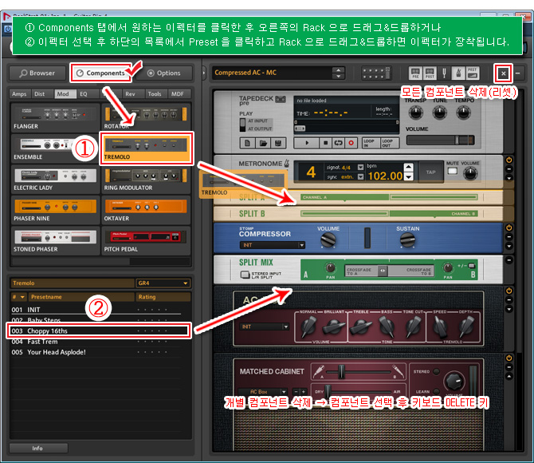The width and height of the screenshot is (534, 463).
Task: Tap tempo with TAP button
Action: click(430, 172)
